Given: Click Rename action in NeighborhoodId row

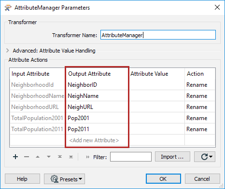Looking at the screenshot, I should click(200, 85).
